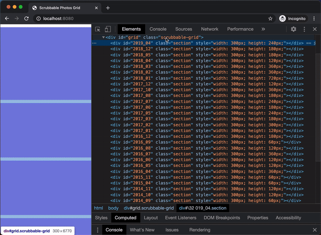321x235 pixels.
Task: Select the drawer Console tab
Action: pyautogui.click(x=114, y=230)
